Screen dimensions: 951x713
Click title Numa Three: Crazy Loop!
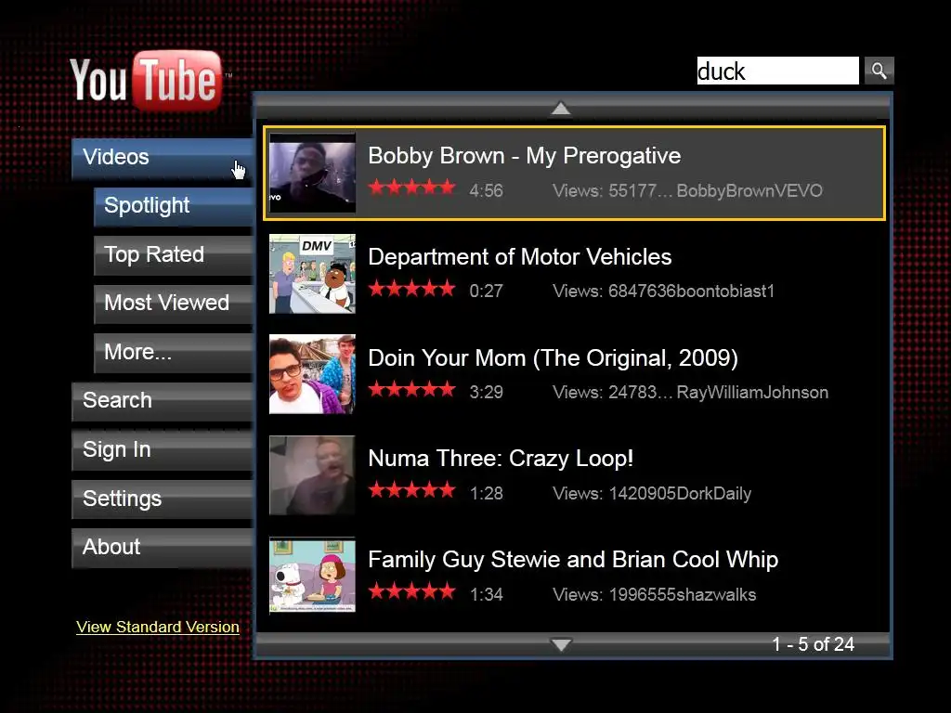(x=501, y=459)
